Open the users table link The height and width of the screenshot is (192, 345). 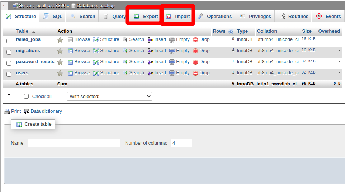pyautogui.click(x=22, y=72)
